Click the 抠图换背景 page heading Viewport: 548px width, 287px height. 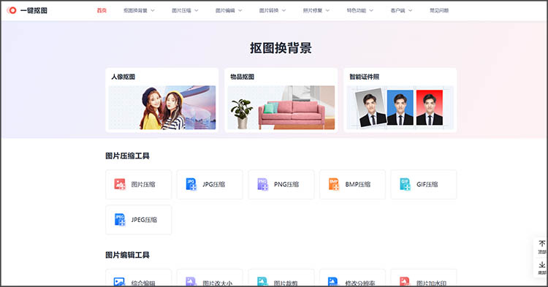281,48
